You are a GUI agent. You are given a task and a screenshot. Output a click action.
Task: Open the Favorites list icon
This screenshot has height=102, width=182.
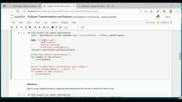point(158,11)
